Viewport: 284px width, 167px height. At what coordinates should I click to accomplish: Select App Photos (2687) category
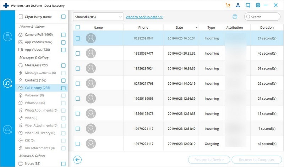(x=39, y=42)
